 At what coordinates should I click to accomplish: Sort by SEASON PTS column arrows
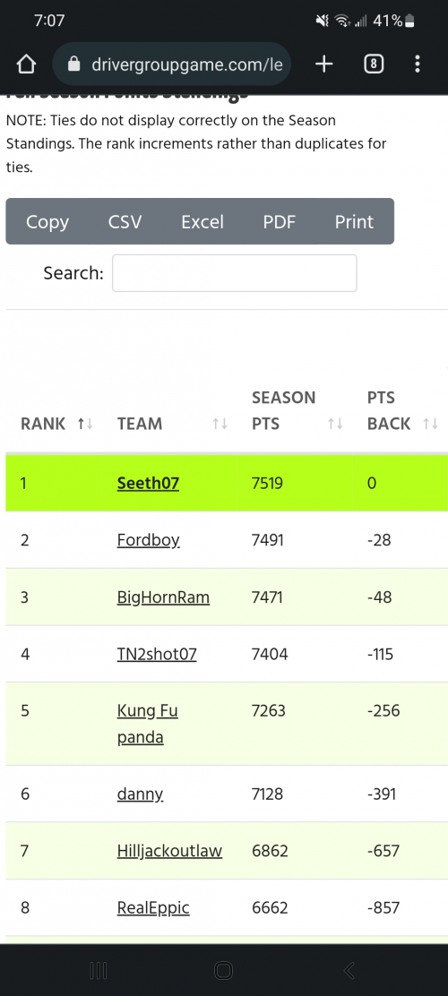(x=335, y=424)
